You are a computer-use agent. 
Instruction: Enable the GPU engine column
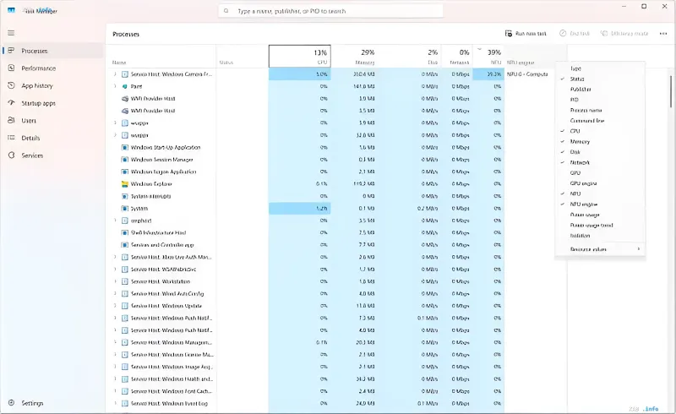600,183
